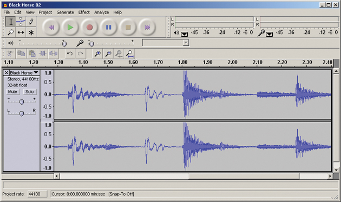341x202 pixels.
Task: Open the Effect menu
Action: pyautogui.click(x=84, y=12)
